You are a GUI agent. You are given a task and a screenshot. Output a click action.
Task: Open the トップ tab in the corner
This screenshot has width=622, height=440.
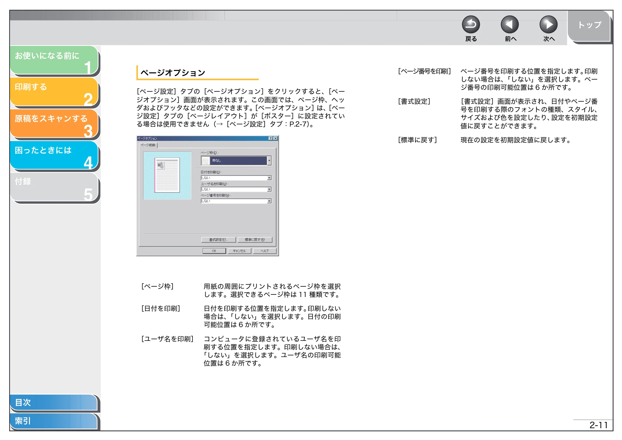[589, 25]
